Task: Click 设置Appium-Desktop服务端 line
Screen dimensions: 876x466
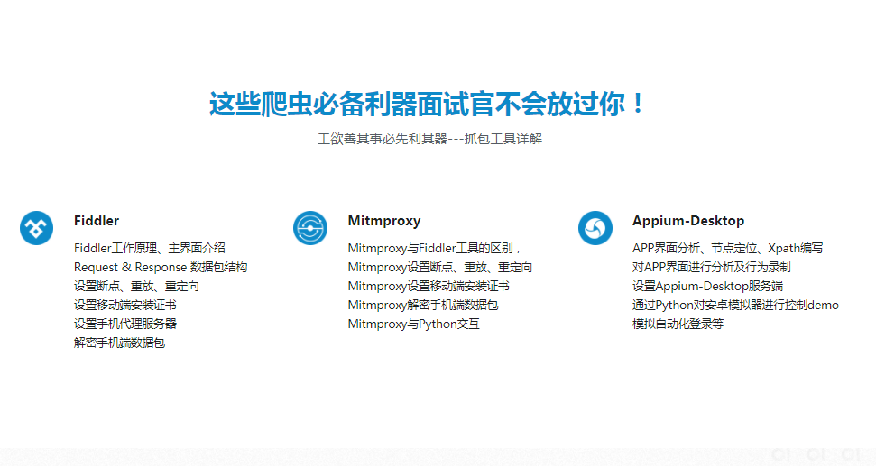Action: (x=708, y=287)
